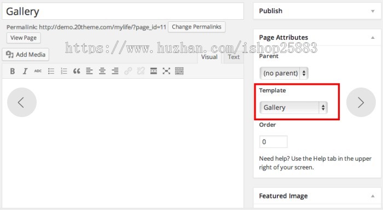
Task: Switch to the Text editor tab
Action: click(234, 57)
